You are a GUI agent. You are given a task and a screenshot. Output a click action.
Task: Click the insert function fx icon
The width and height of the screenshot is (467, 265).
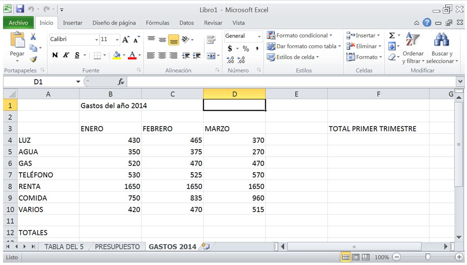121,81
